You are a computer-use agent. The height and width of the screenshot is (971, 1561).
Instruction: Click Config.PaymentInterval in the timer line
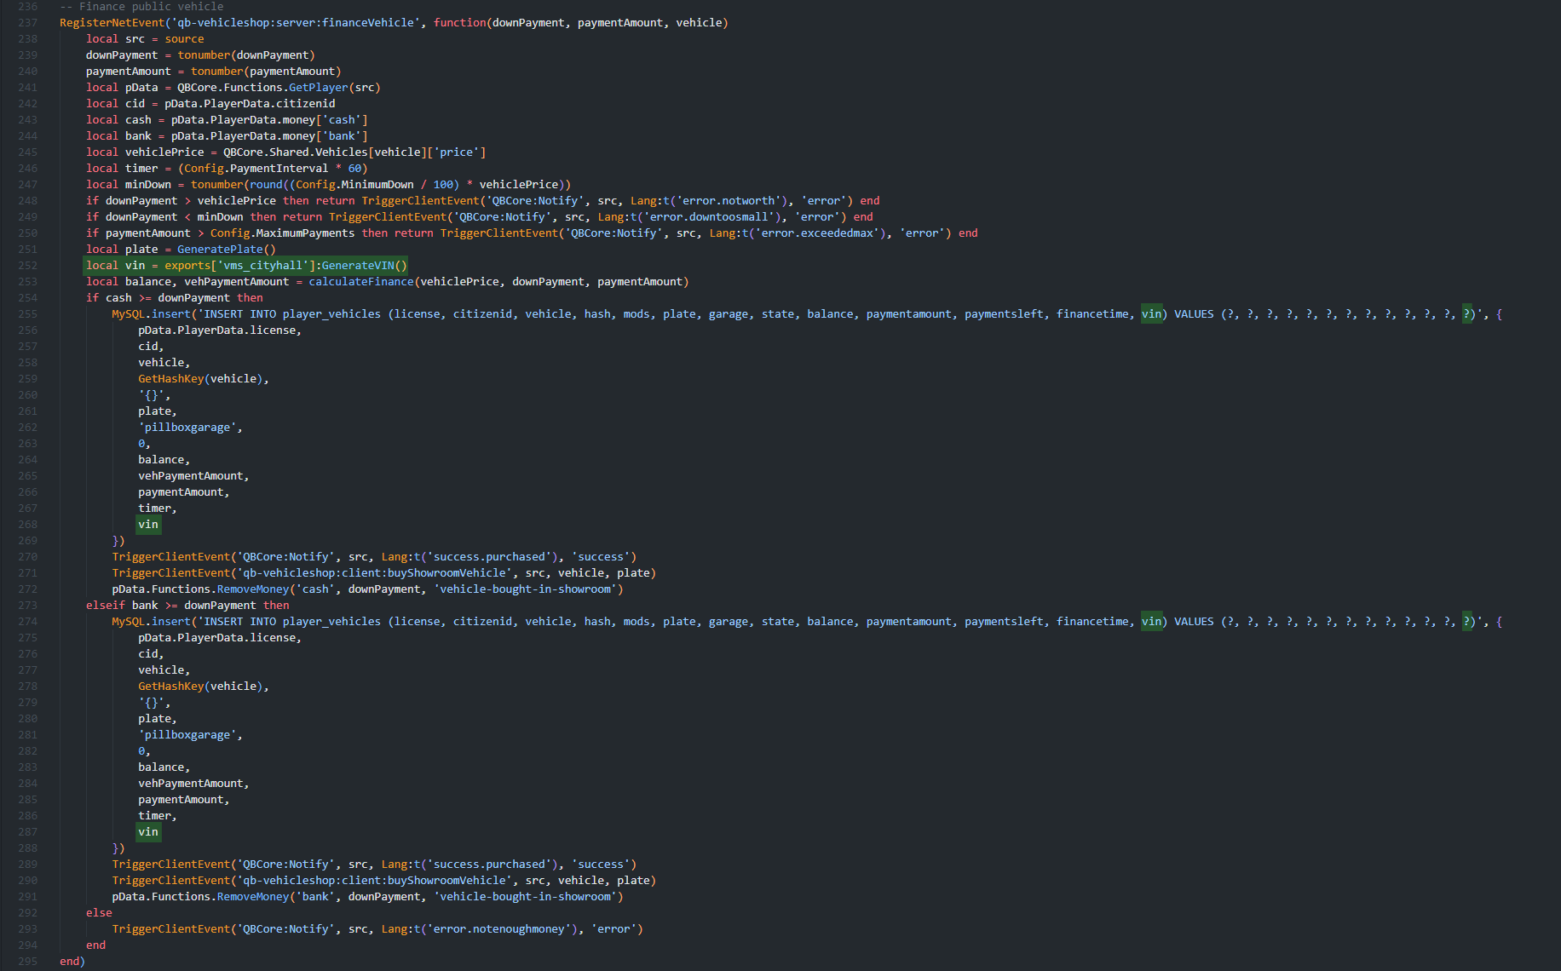tap(256, 169)
